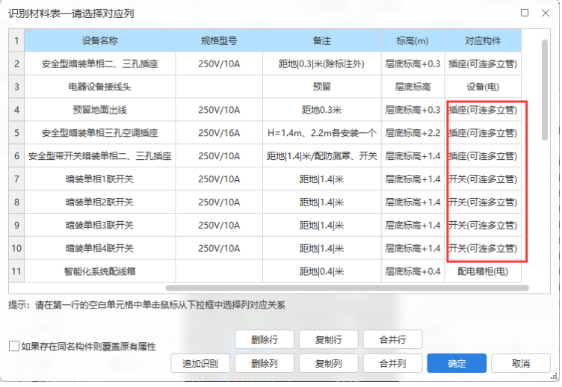Click the 复制行 button
Image resolution: width=562 pixels, height=387 pixels.
point(328,339)
